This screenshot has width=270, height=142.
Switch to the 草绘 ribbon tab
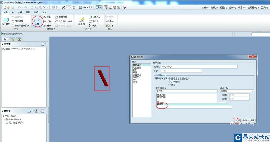28,12
